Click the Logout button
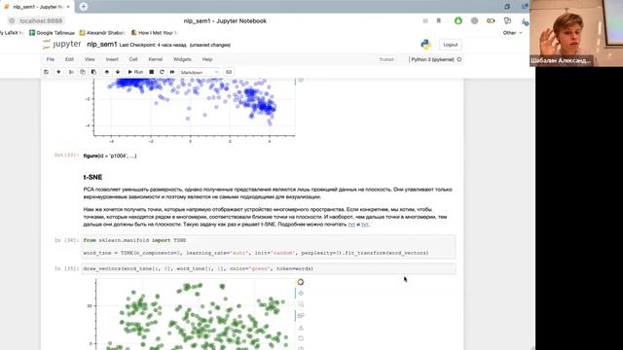 [x=450, y=45]
